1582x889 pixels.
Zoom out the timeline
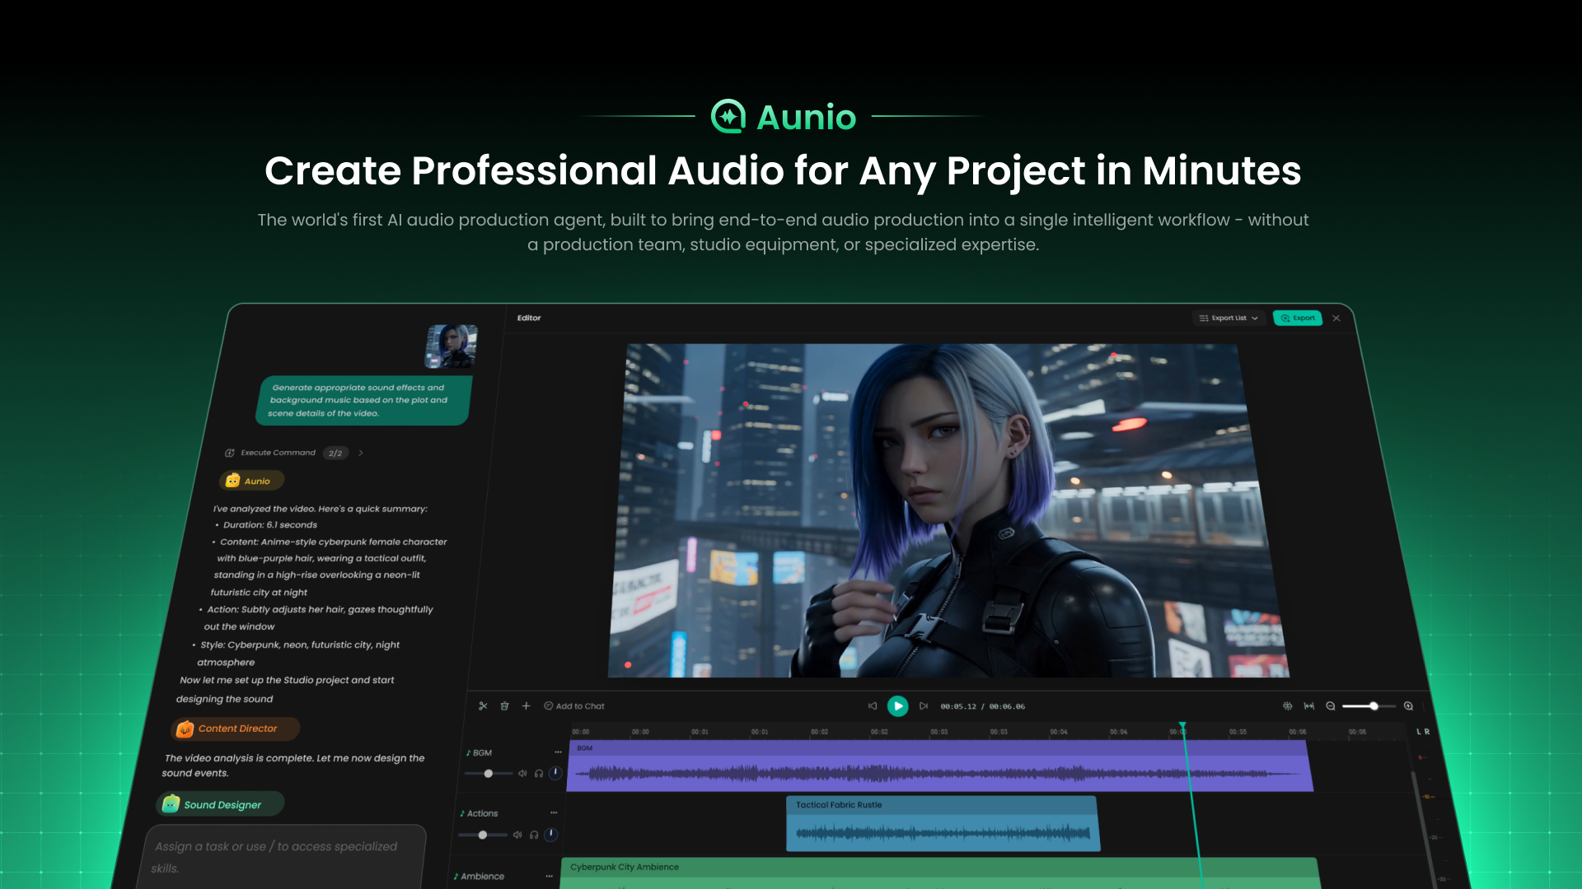(1331, 706)
